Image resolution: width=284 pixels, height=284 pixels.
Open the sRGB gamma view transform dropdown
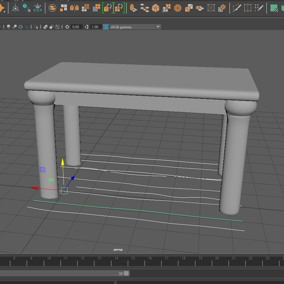point(158,27)
